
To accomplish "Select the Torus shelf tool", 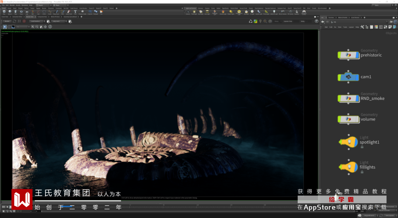I will pos(21,12).
